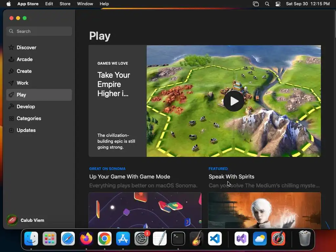The image size is (336, 252).
Task: Open the Updates download icon
Action: click(x=11, y=130)
